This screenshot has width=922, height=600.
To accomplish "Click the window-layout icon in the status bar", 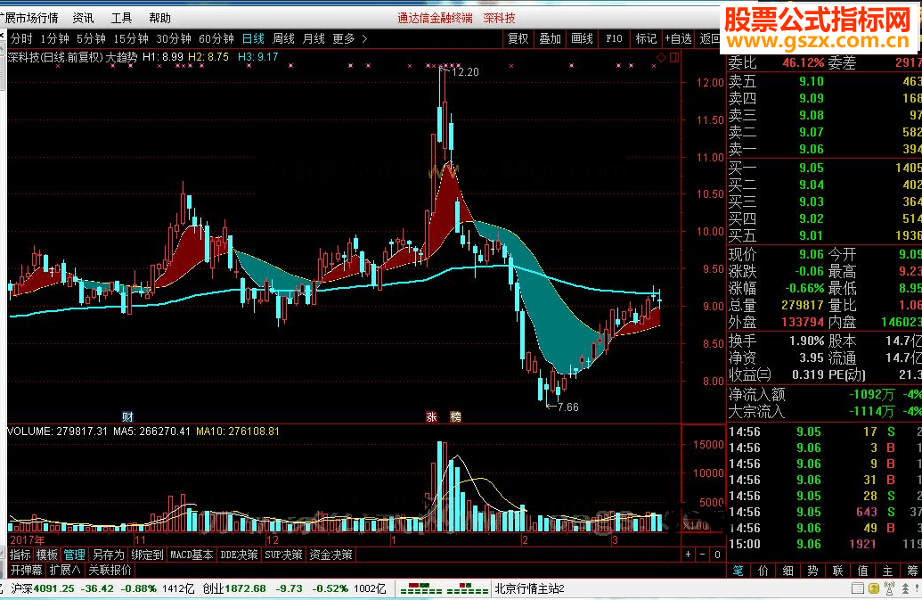I will 858,588.
